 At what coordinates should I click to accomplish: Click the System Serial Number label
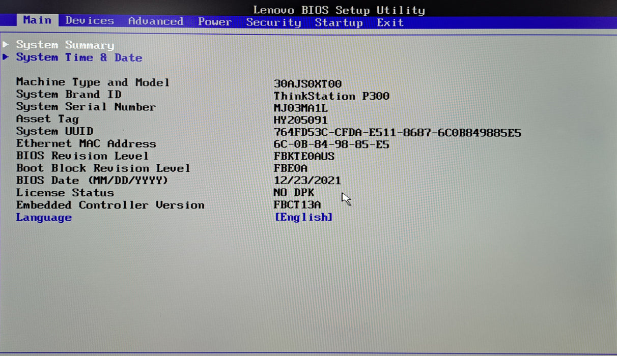tap(86, 107)
